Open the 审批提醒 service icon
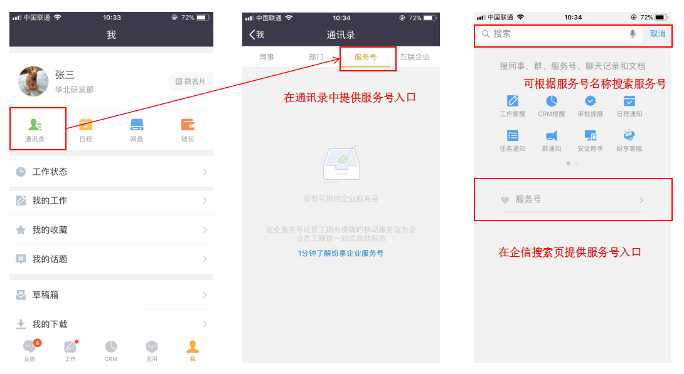The width and height of the screenshot is (684, 374). tap(590, 106)
